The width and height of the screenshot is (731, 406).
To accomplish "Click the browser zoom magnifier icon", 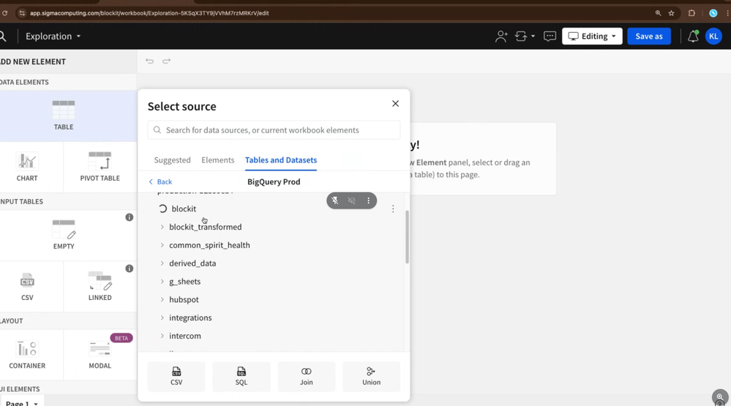I will click(658, 13).
